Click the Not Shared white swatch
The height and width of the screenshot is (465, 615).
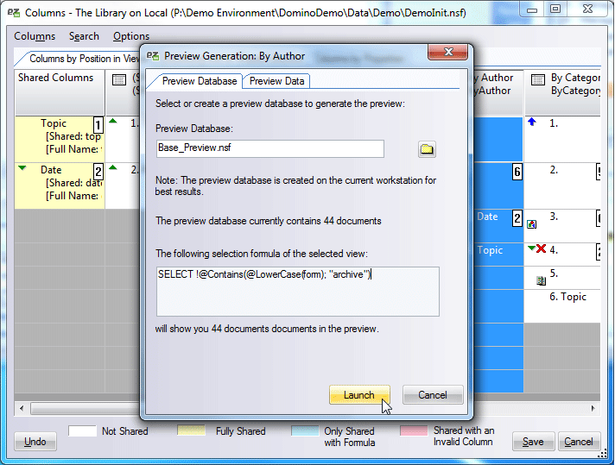(x=82, y=430)
